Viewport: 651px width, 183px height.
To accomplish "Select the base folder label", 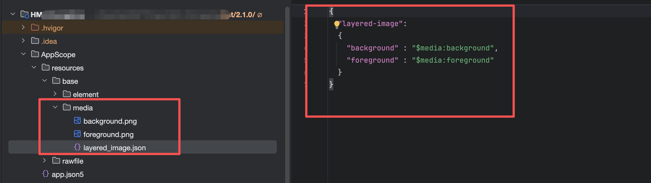I will [x=70, y=81].
